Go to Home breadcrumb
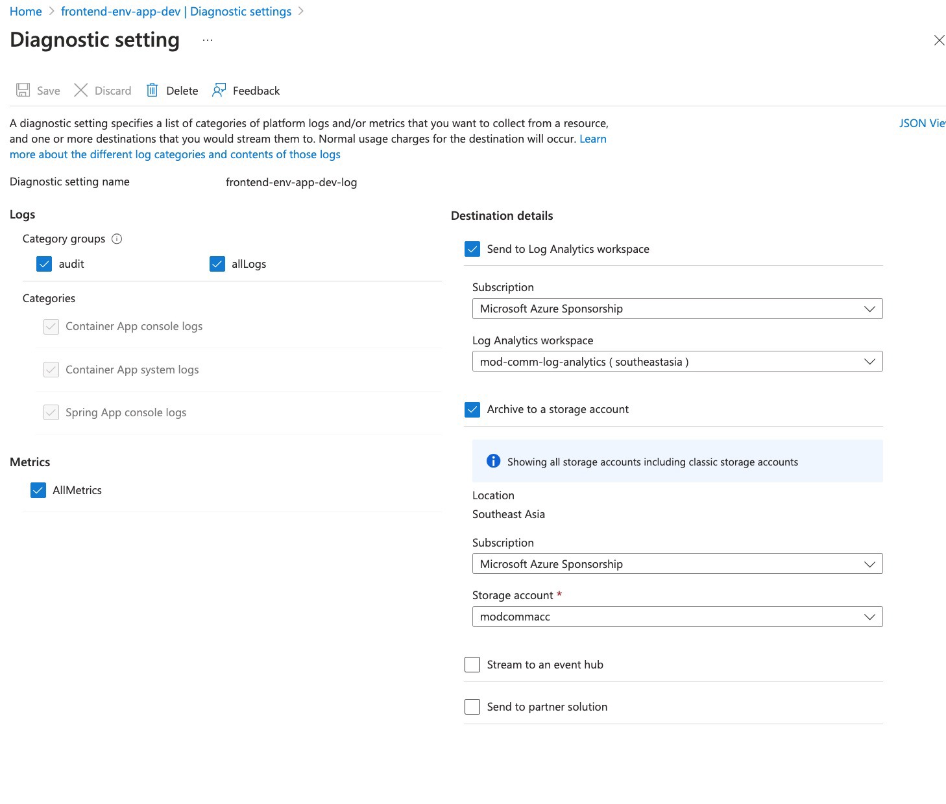946x804 pixels. [26, 12]
